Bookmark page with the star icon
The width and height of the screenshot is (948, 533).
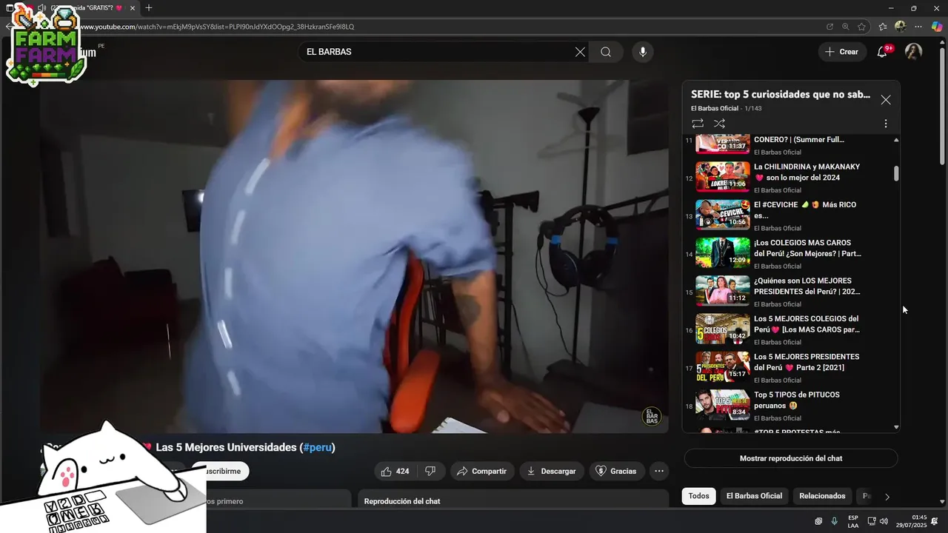pyautogui.click(x=862, y=27)
